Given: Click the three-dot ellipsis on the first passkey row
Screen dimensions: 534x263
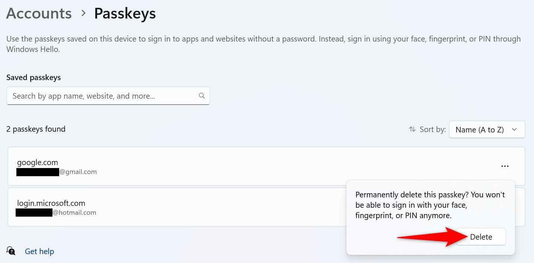Looking at the screenshot, I should pos(505,166).
